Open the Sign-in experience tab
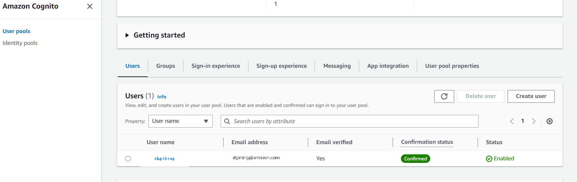Screen dimensions: 577x182 [x=216, y=66]
